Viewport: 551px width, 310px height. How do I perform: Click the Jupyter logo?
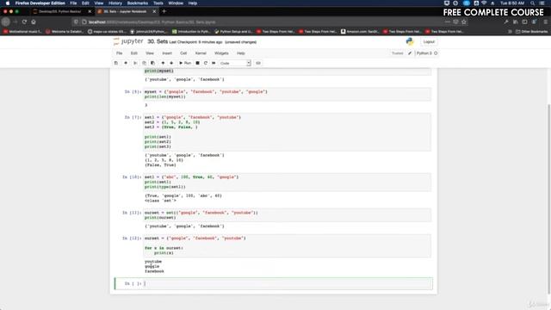[128, 41]
